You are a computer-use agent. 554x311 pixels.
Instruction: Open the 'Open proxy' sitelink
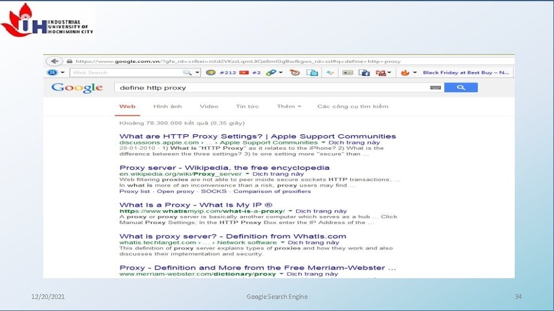(175, 191)
